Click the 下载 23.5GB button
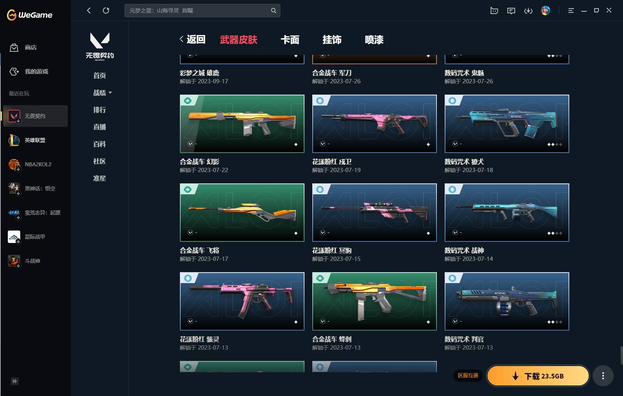Image resolution: width=623 pixels, height=396 pixels. (x=538, y=376)
